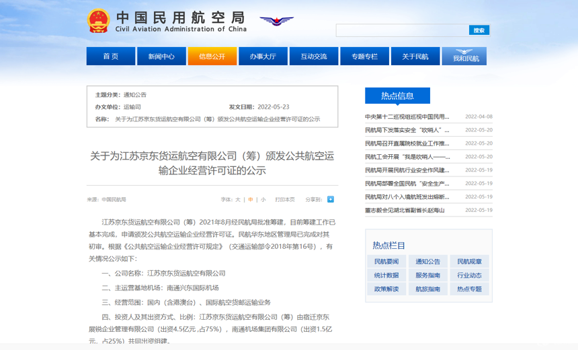Open news 民航局开展民航行业安全作风建
The height and width of the screenshot is (350, 578).
(x=407, y=170)
